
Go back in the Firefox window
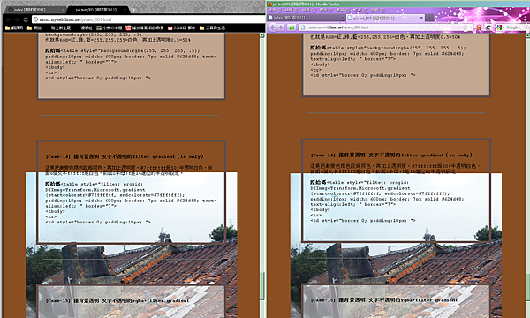(273, 27)
